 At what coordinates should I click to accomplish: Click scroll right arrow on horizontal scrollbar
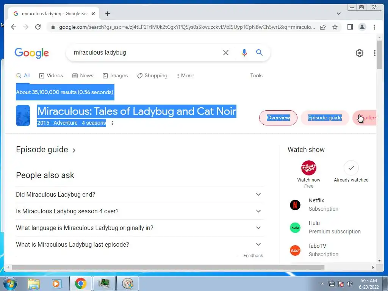pyautogui.click(x=373, y=267)
